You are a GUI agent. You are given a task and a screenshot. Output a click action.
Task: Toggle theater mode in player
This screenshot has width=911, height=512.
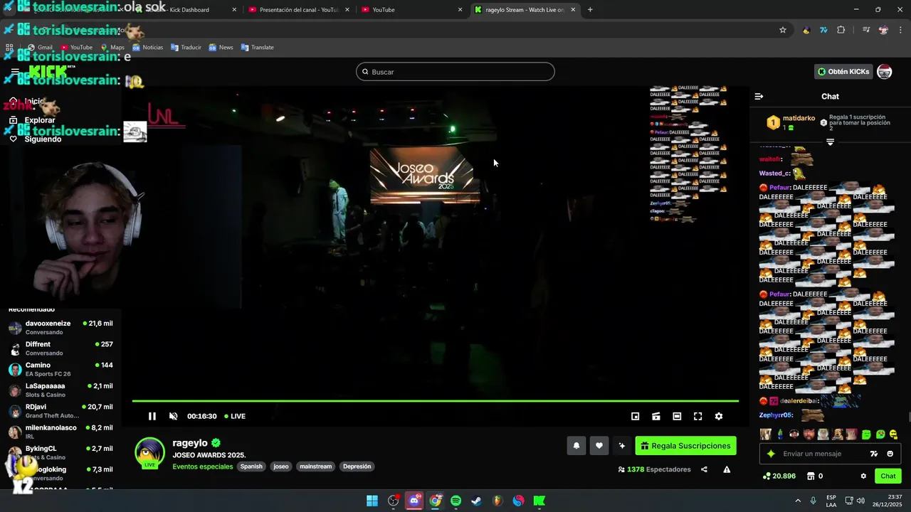pyautogui.click(x=677, y=416)
